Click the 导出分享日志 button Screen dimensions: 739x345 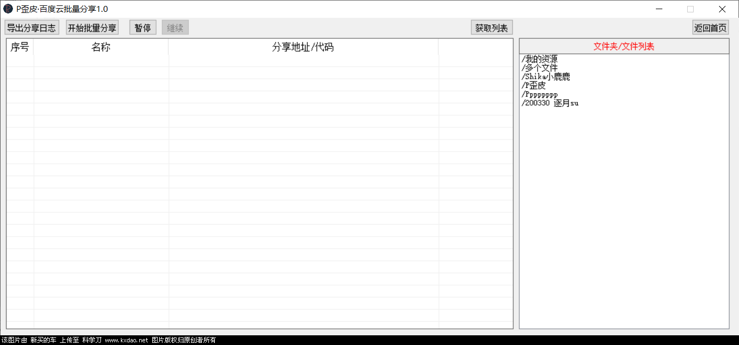[32, 28]
